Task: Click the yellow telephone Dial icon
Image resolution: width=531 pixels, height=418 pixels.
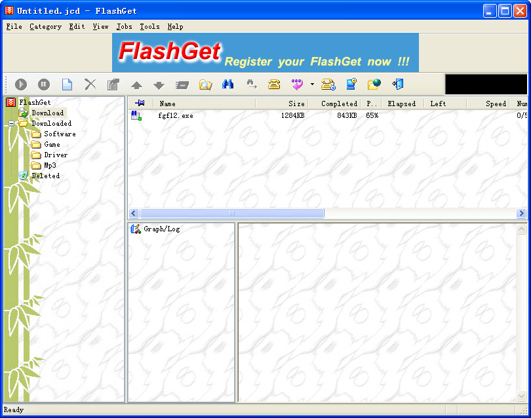Action: 273,84
